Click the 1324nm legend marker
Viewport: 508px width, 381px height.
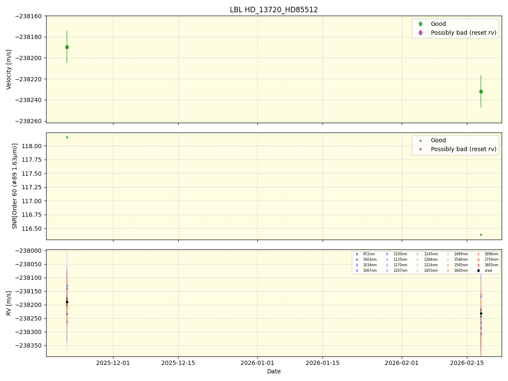pos(417,265)
